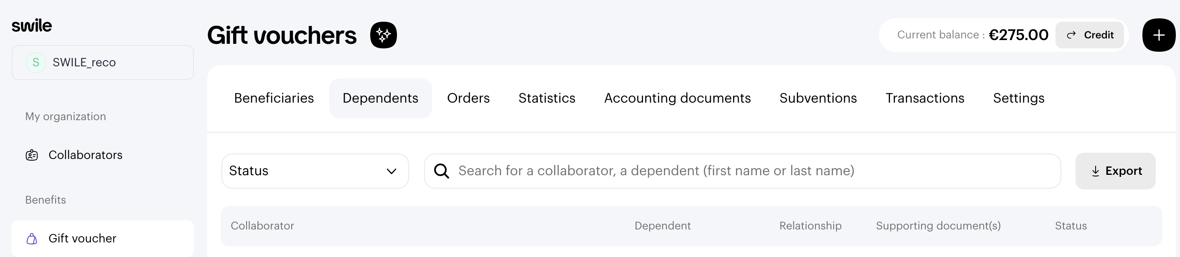Click the search magnifier icon

[442, 171]
